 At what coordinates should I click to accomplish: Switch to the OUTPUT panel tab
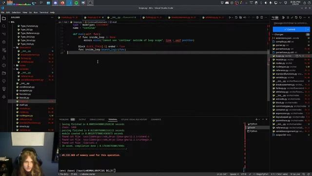82,119
